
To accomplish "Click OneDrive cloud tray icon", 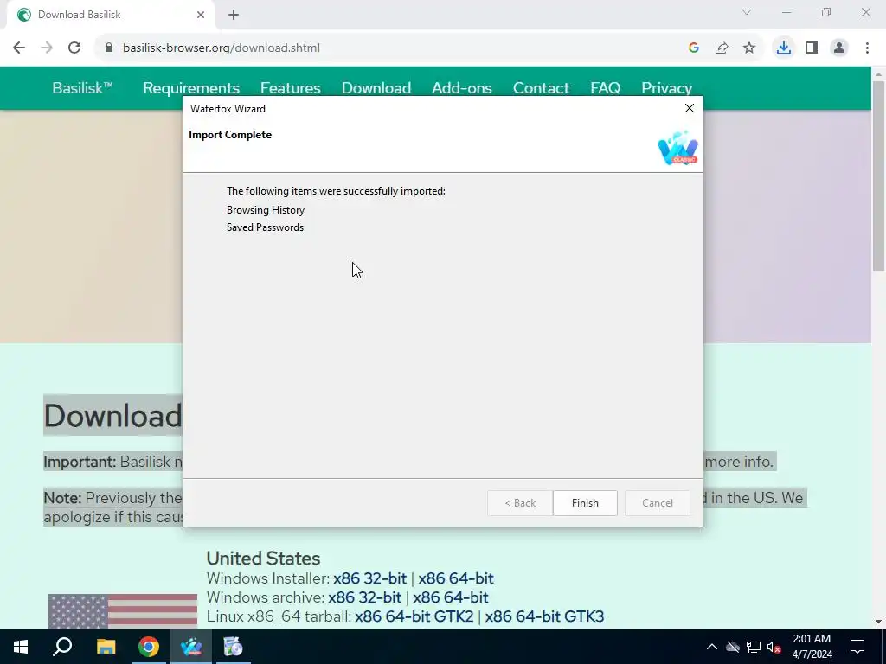I will pyautogui.click(x=733, y=647).
